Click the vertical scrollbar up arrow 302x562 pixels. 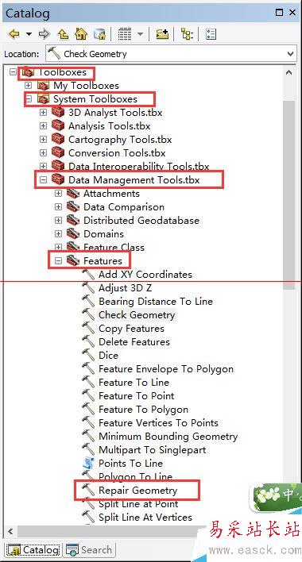[x=289, y=73]
